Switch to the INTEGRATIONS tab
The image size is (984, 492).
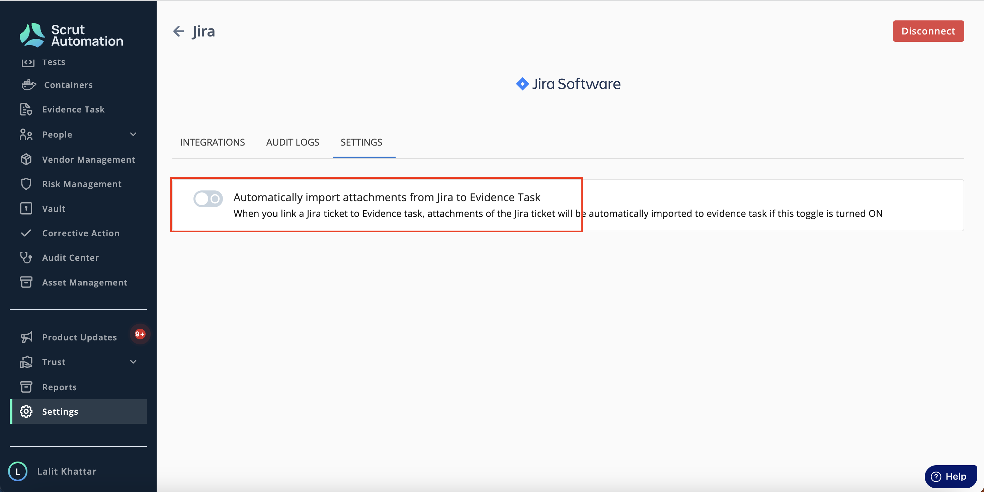coord(213,142)
